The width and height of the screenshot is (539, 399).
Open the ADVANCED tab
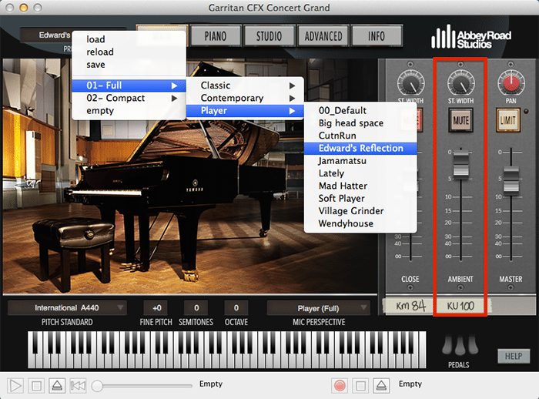323,36
